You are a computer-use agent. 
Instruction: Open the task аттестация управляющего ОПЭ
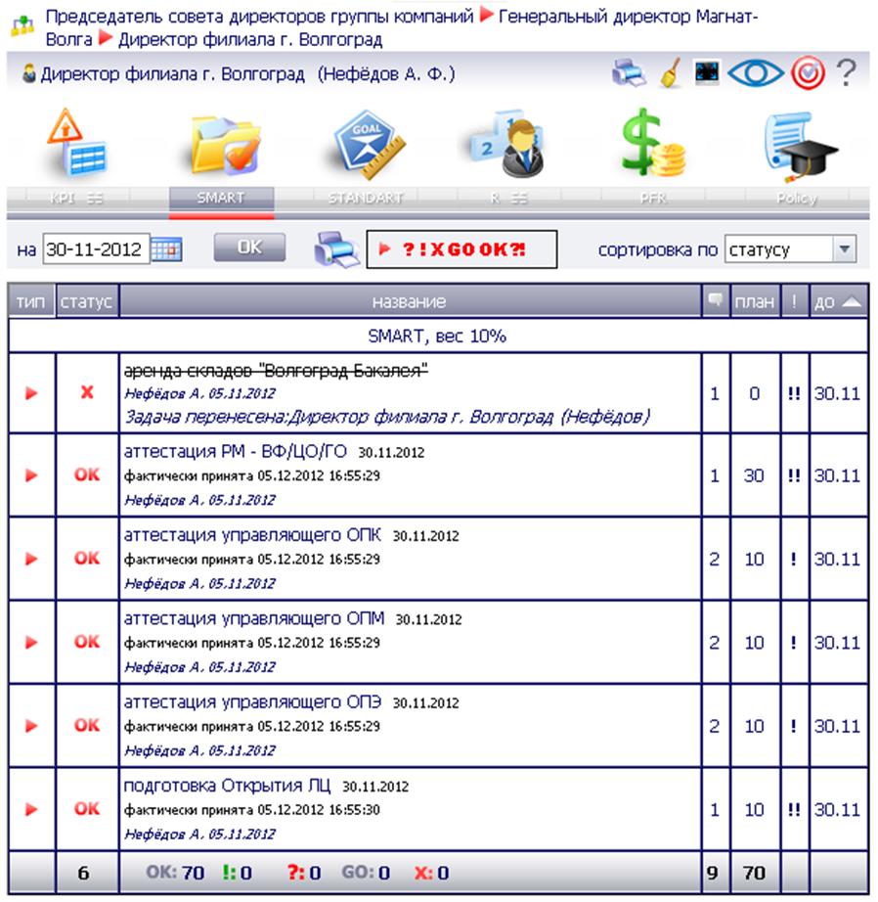tap(252, 701)
